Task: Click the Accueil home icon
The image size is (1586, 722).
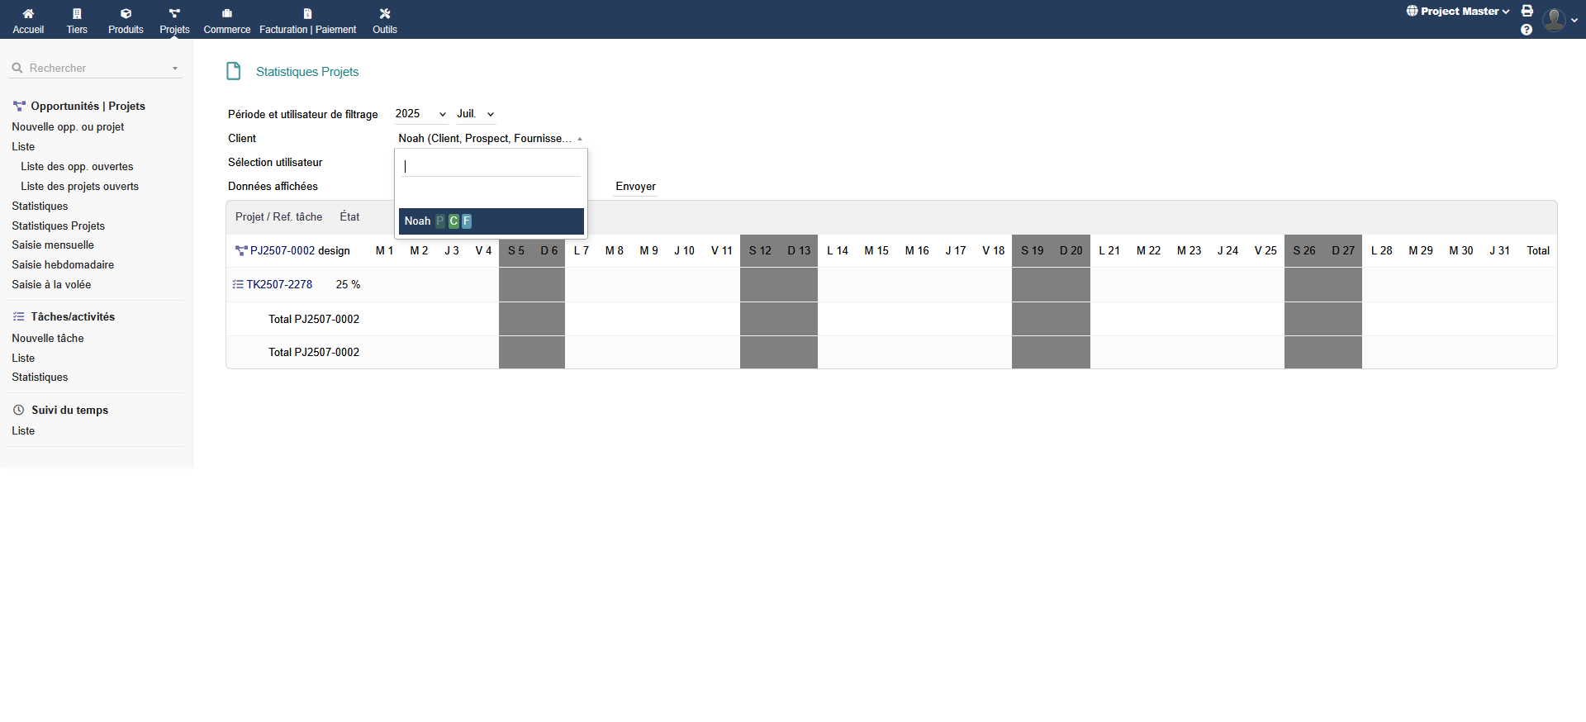Action: click(28, 14)
